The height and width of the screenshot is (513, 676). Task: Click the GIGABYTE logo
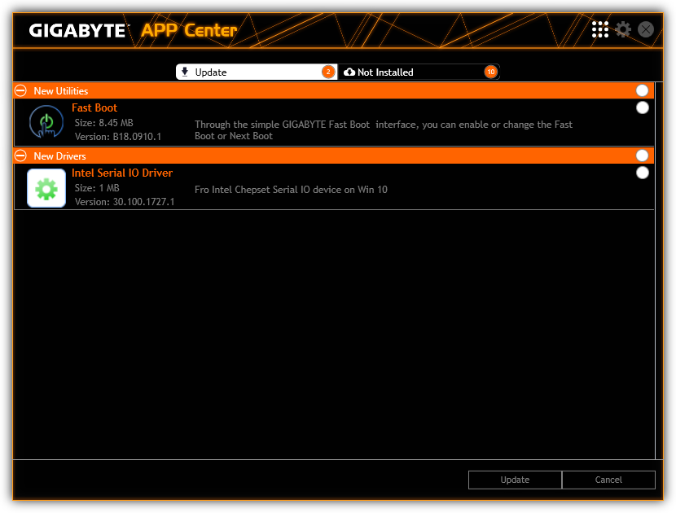(77, 31)
